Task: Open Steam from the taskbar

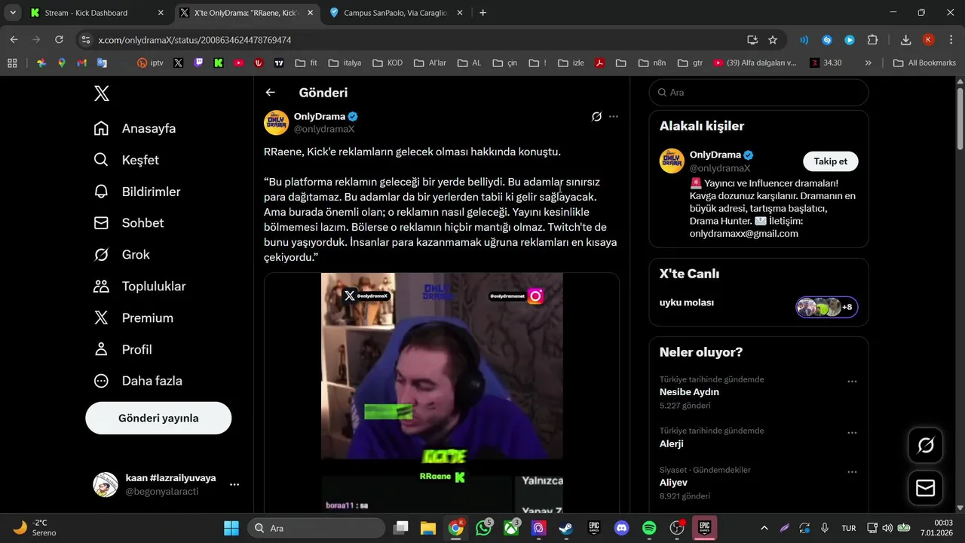Action: pos(565,527)
